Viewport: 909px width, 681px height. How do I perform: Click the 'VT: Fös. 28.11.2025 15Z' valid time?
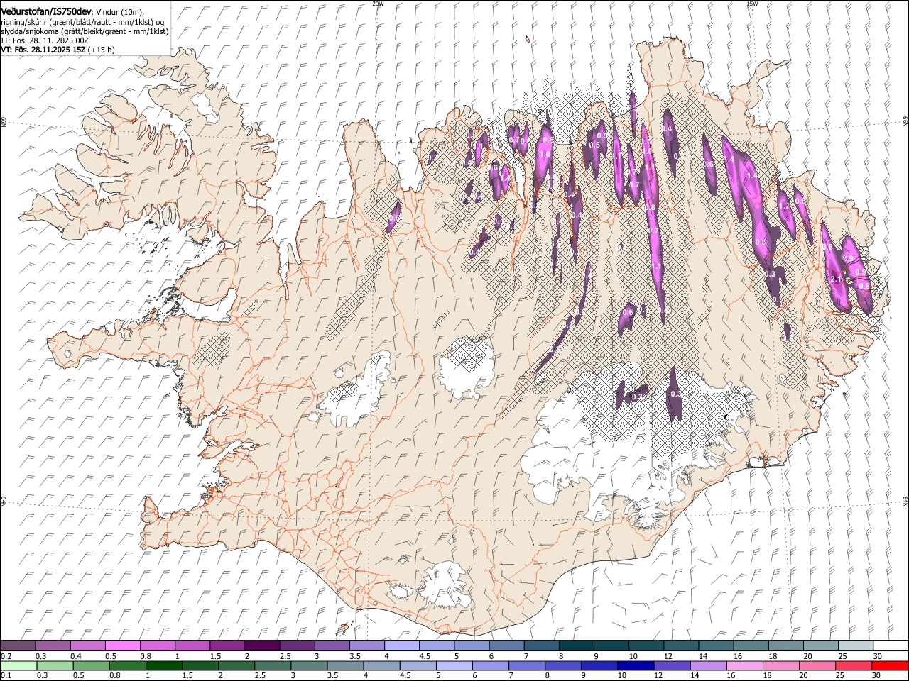(x=43, y=50)
